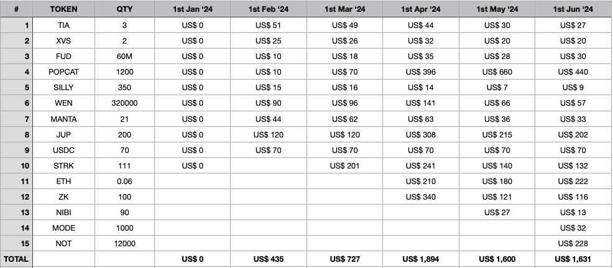
Task: Click the 1st Jun '24 column header
Action: [573, 9]
